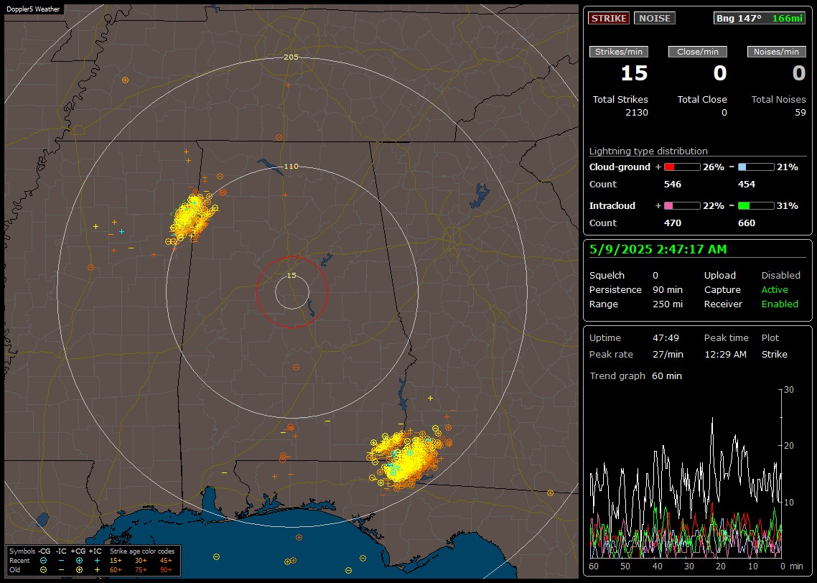The image size is (817, 583).
Task: Click the 60+ strike age color code
Action: pos(116,570)
